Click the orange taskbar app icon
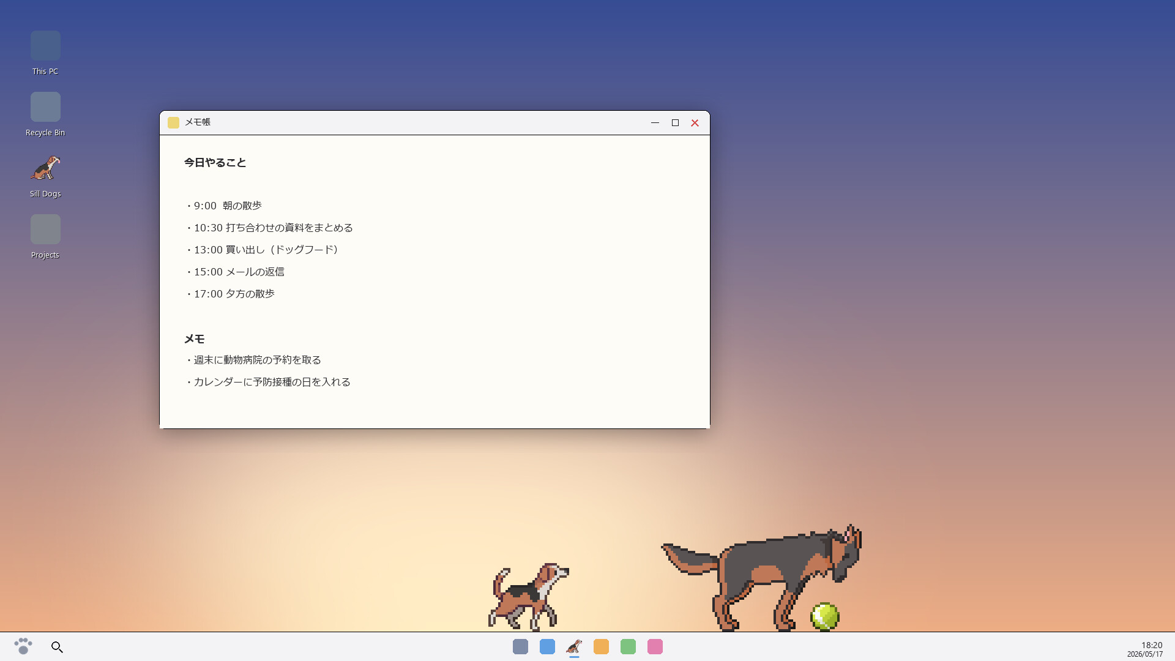Viewport: 1175px width, 661px height. click(601, 647)
